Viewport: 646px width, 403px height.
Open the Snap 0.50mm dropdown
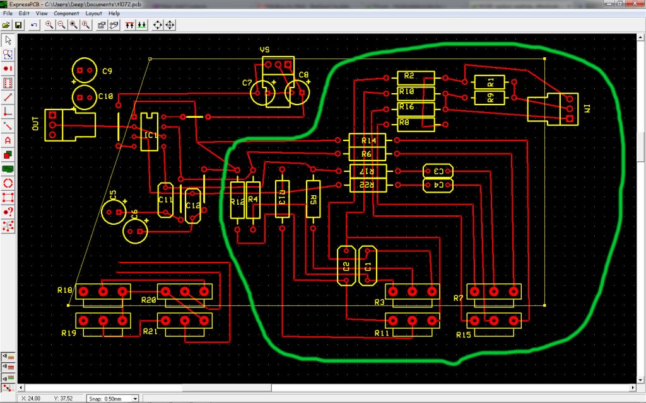pyautogui.click(x=135, y=399)
